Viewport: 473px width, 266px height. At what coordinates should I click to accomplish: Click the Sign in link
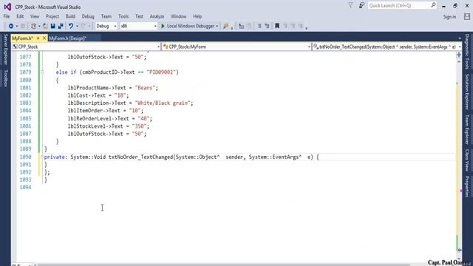click(449, 17)
